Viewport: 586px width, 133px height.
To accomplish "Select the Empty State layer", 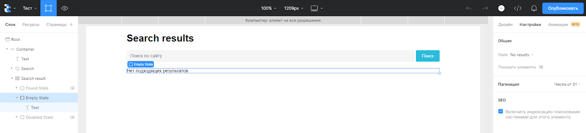I will tap(39, 98).
